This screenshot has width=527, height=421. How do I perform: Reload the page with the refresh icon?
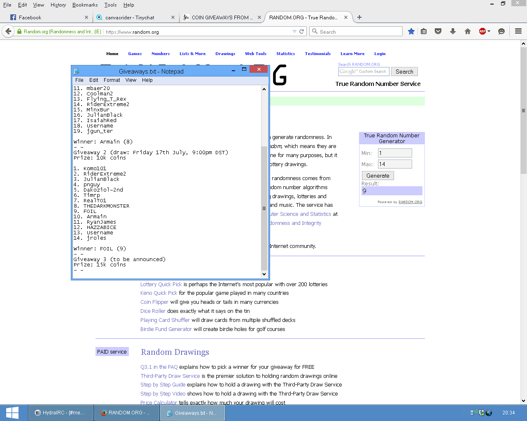click(302, 31)
